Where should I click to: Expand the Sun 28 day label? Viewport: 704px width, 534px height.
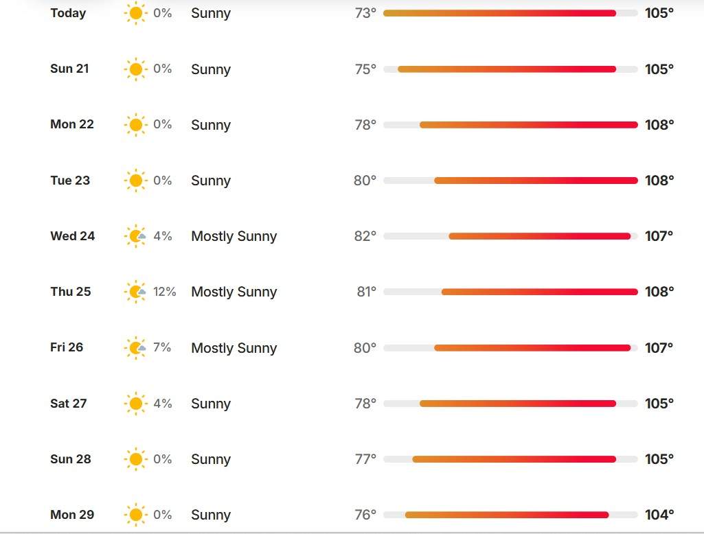coord(71,459)
